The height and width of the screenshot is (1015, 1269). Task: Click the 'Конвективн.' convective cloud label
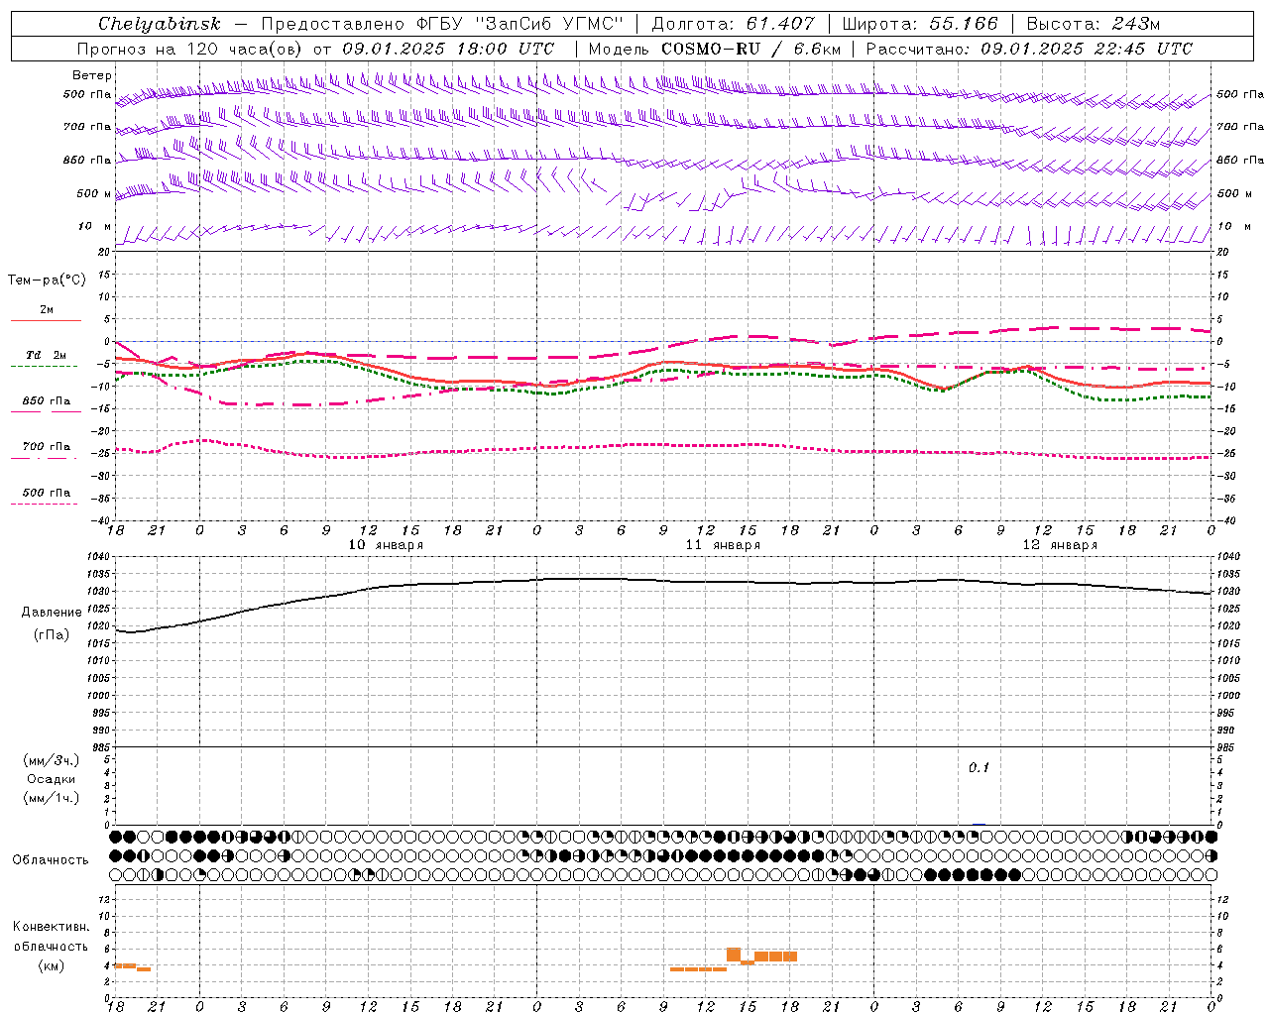(x=52, y=927)
